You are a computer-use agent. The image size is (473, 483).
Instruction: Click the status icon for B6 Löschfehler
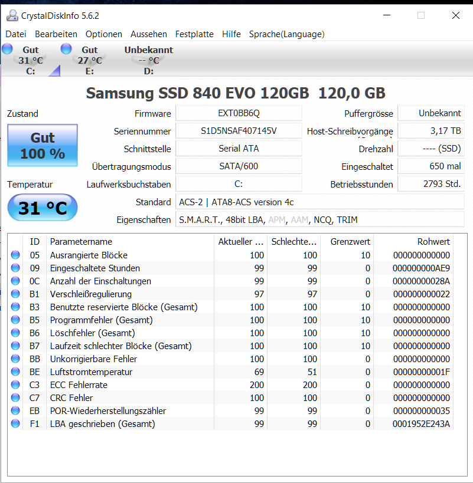(15, 333)
